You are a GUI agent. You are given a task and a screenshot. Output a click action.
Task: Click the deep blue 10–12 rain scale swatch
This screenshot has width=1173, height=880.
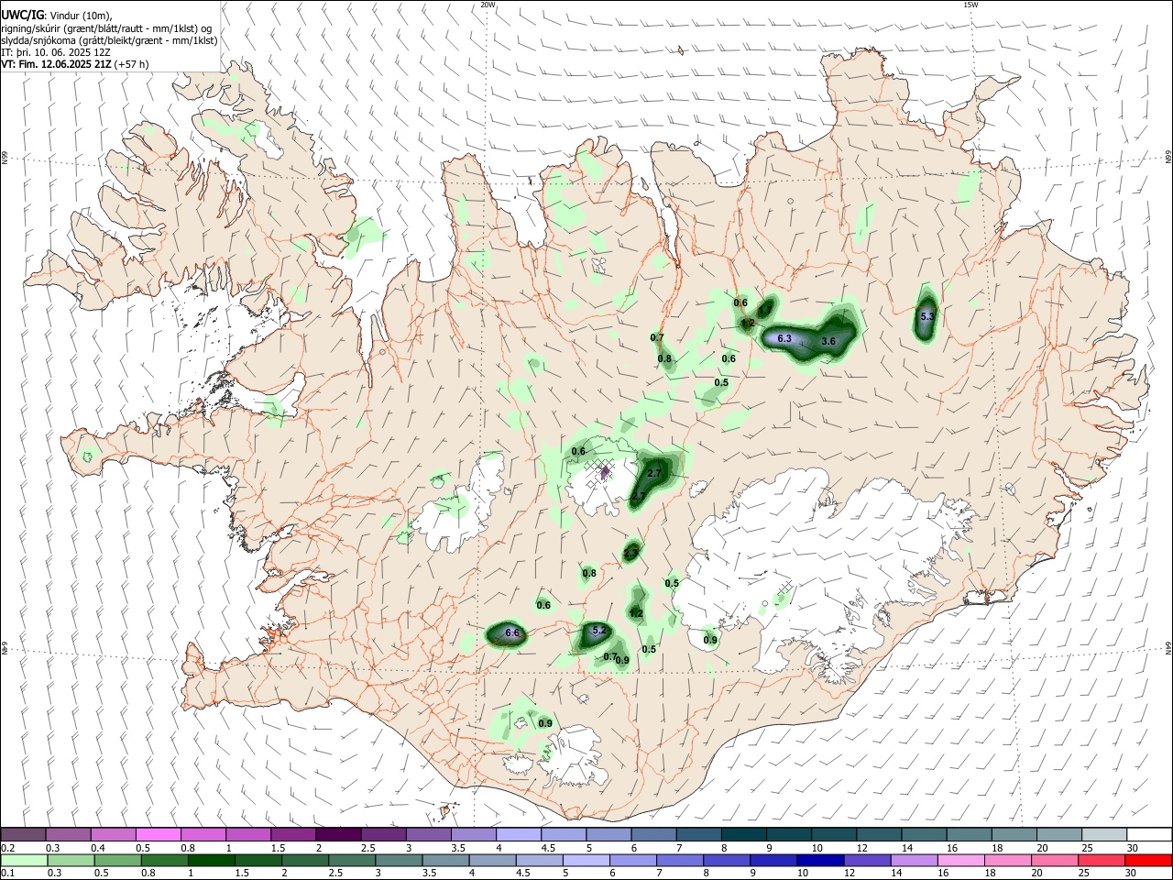(x=820, y=860)
